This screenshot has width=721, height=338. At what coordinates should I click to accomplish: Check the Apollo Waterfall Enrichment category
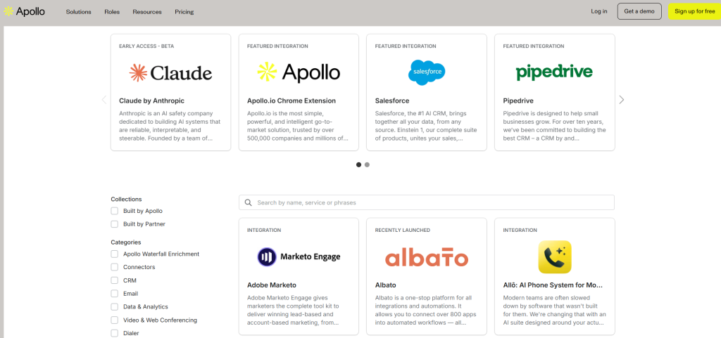pos(115,254)
